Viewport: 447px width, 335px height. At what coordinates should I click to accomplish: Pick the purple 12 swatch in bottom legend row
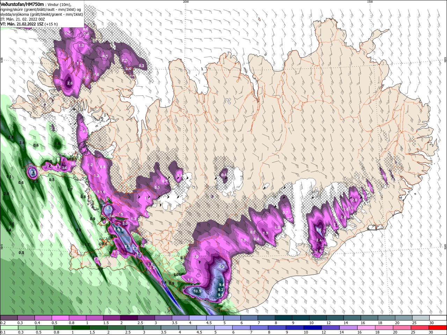[330, 328]
